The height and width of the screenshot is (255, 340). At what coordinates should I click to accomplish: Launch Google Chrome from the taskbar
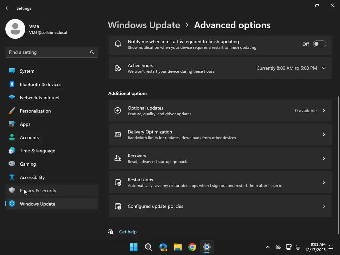click(x=192, y=247)
